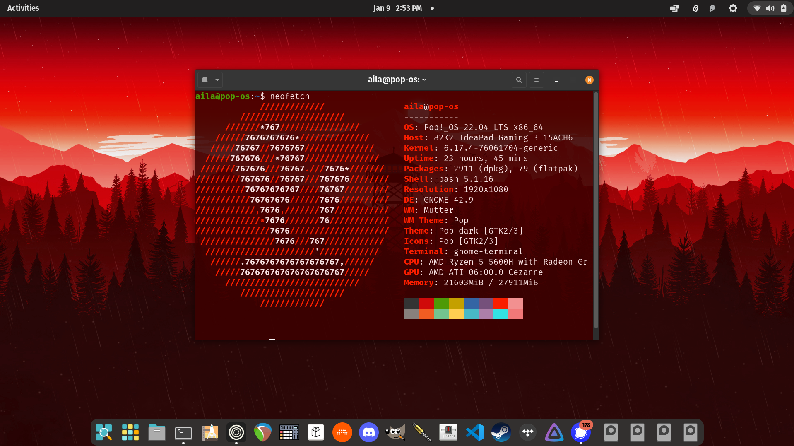This screenshot has height=446, width=794.
Task: Open the rocket icon app in dock
Action: click(210, 432)
